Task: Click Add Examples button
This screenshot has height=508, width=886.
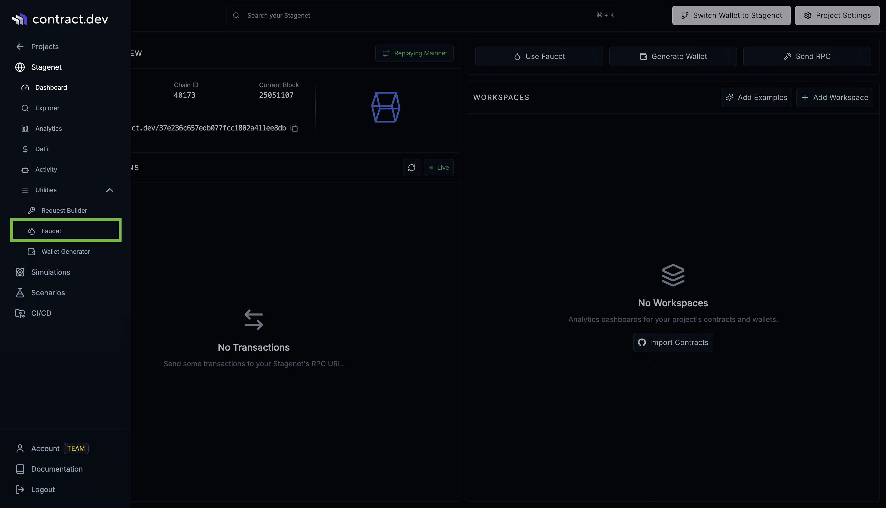Action: (756, 97)
